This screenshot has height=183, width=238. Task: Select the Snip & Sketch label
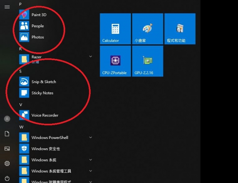(44, 82)
